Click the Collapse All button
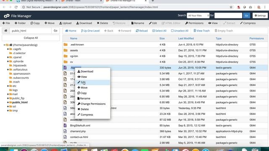Screen dimensions: 269x151 tap(31, 38)
